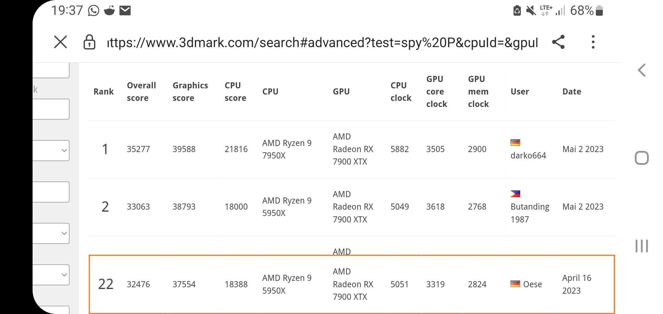Tap the GPU mem clock column header
The height and width of the screenshot is (314, 663).
(478, 92)
